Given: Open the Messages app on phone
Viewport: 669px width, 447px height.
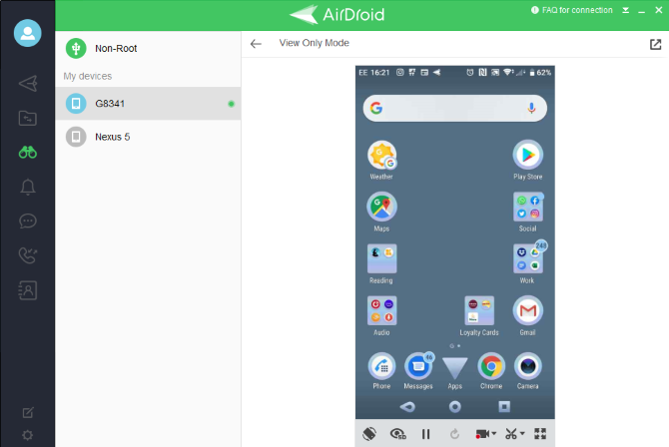Looking at the screenshot, I should (x=418, y=371).
